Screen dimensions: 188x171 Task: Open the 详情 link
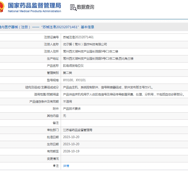(x=66, y=166)
